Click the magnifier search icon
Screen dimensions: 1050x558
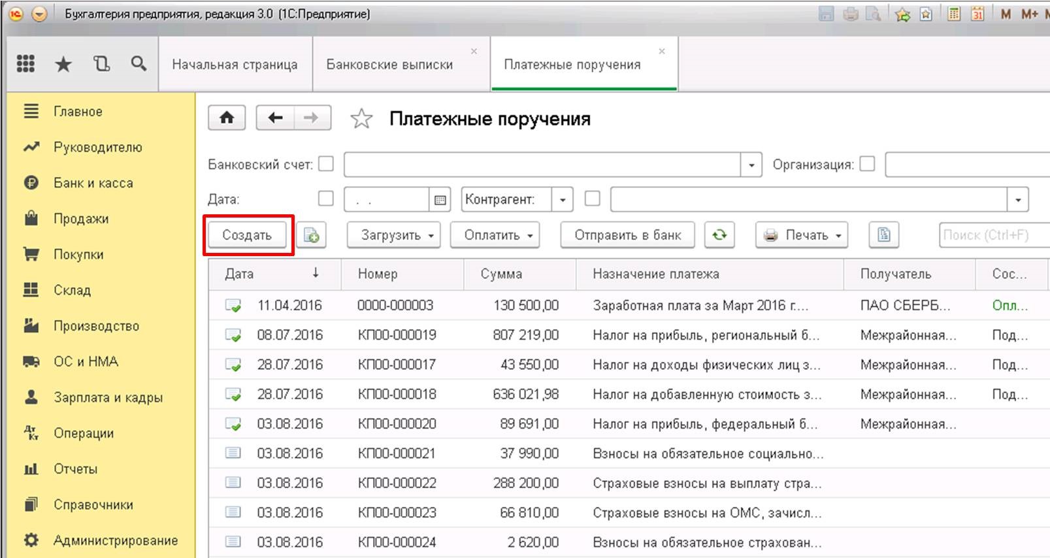(139, 63)
